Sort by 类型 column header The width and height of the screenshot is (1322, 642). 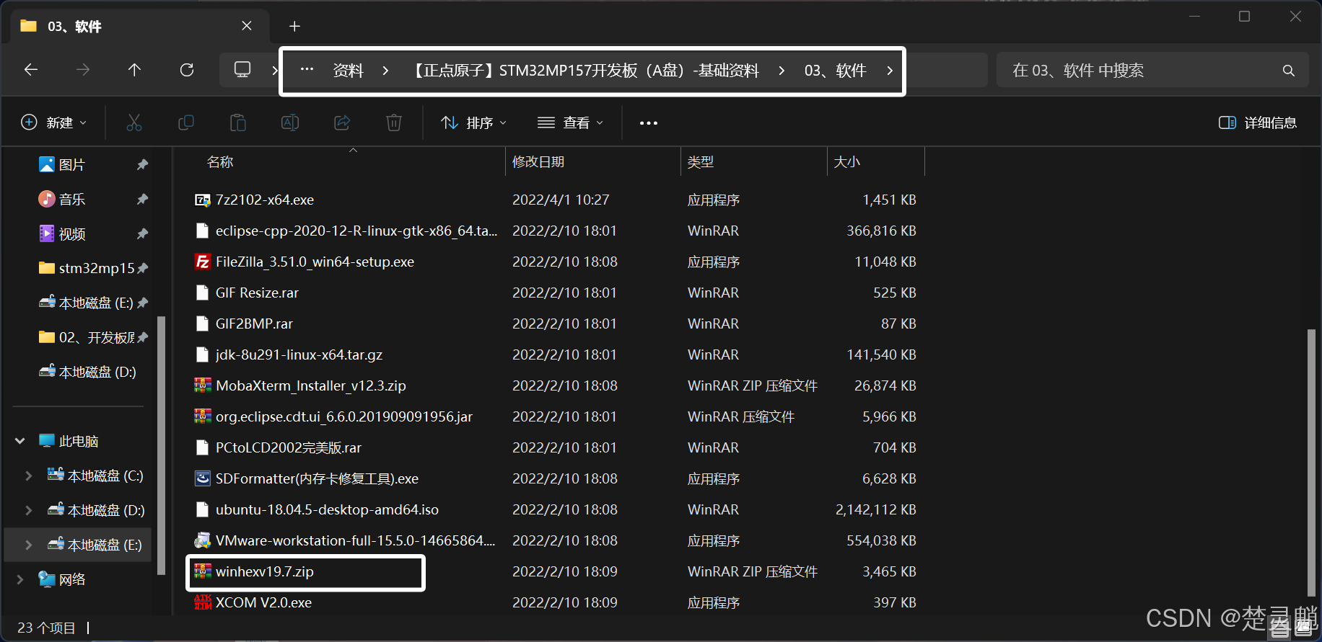(700, 162)
